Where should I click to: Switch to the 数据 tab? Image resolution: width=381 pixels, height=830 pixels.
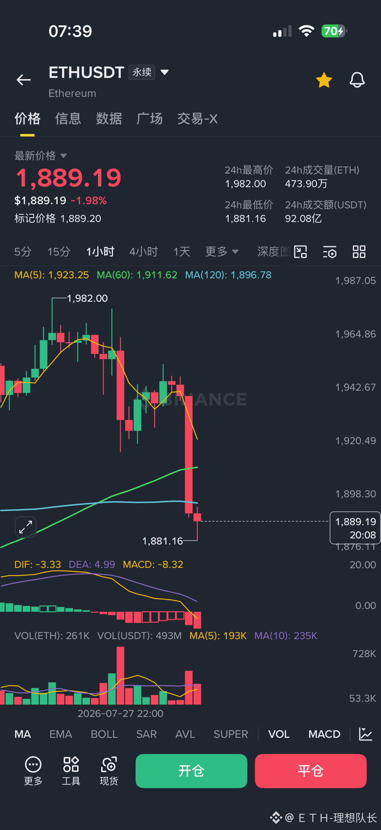[x=109, y=119]
